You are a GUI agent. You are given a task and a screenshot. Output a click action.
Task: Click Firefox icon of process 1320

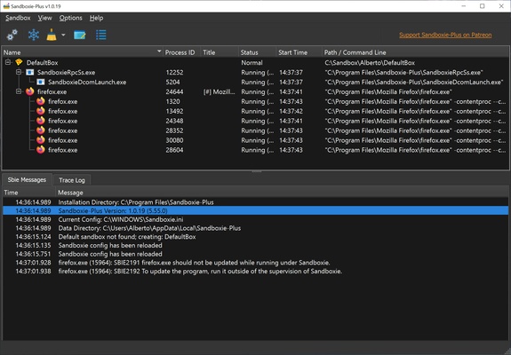(40, 101)
